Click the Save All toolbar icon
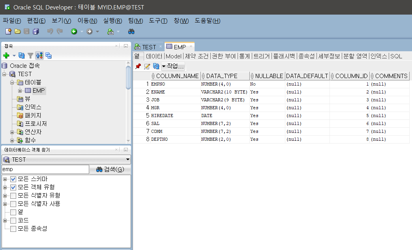Viewport: 412px width, 250px height. pyautogui.click(x=36, y=32)
